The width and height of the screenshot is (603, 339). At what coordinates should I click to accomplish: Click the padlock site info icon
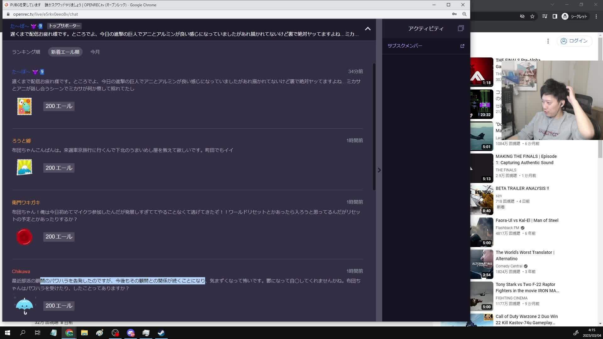pyautogui.click(x=8, y=14)
